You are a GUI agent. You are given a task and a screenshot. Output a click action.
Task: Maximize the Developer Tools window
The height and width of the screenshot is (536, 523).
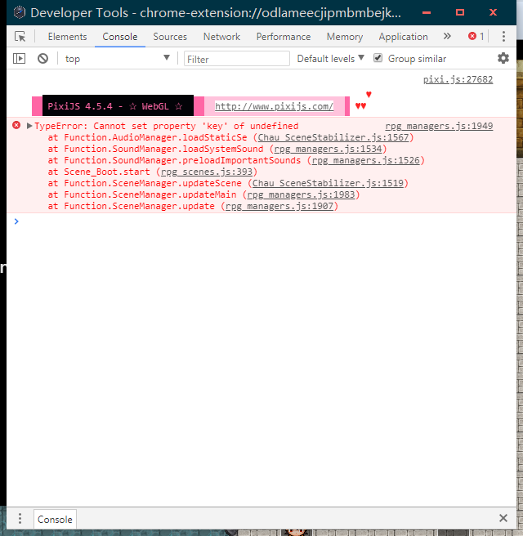tap(460, 12)
